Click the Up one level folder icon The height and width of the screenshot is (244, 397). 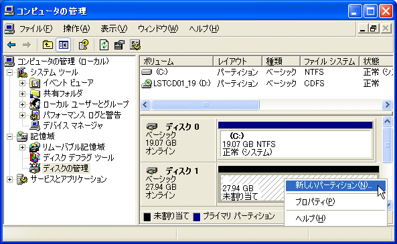tap(48, 45)
